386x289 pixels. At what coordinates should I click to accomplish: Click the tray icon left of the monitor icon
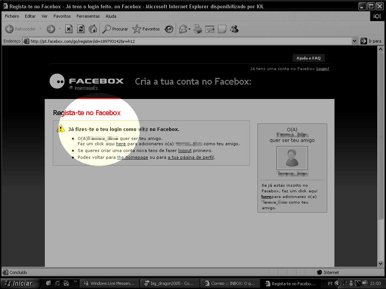[358, 284]
